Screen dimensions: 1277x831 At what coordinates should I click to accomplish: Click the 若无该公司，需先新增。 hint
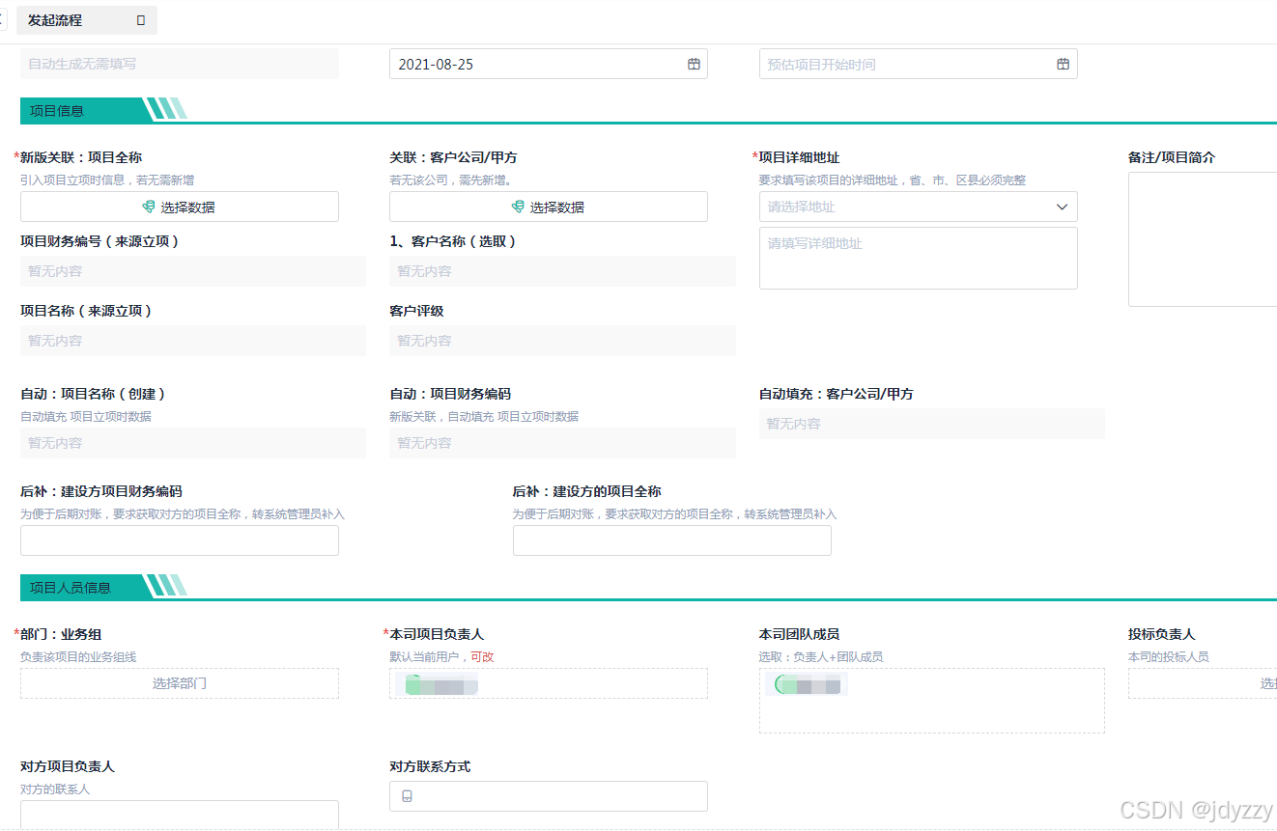450,180
